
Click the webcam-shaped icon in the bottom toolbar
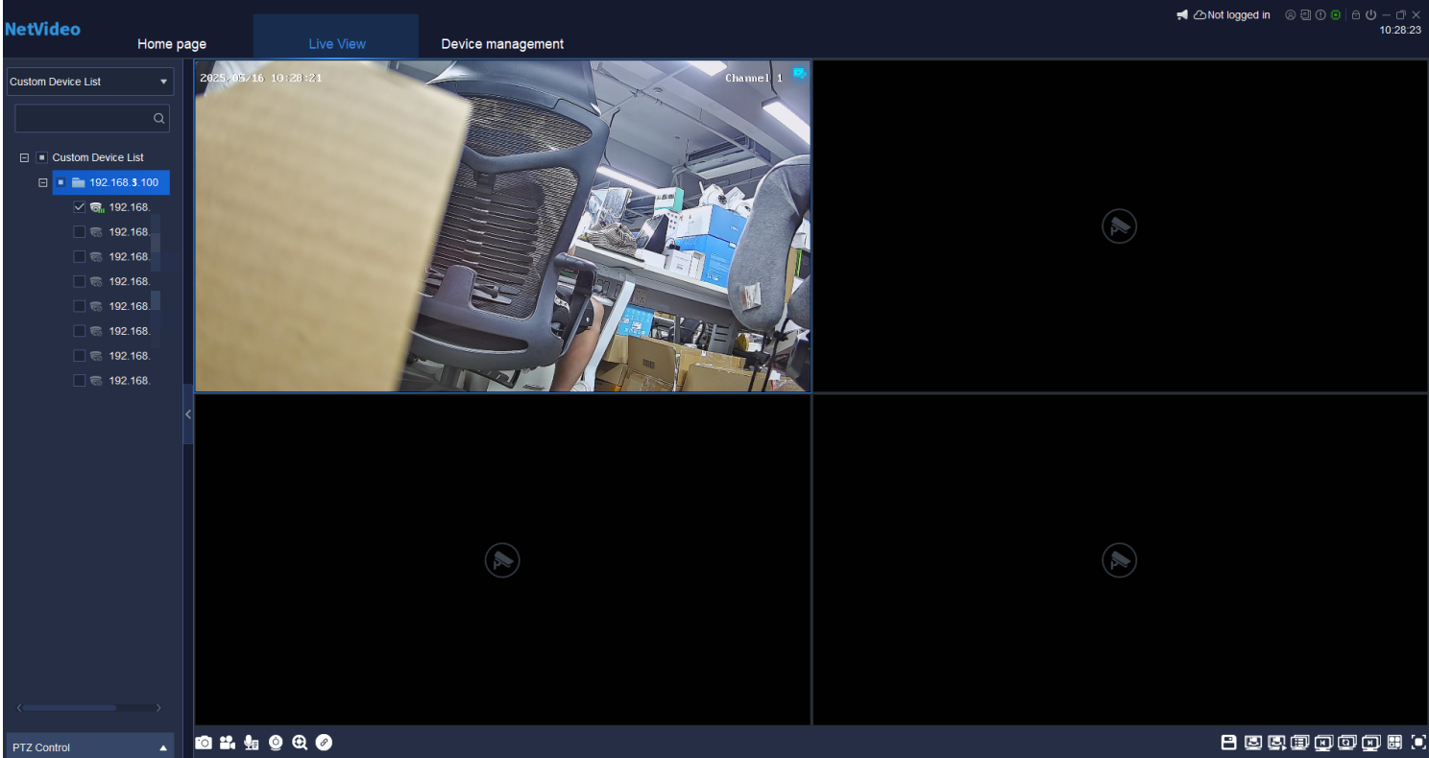click(x=277, y=743)
